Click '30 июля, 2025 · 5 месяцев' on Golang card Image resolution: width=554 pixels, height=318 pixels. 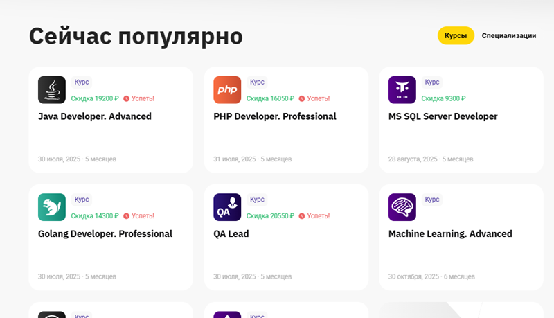(77, 276)
